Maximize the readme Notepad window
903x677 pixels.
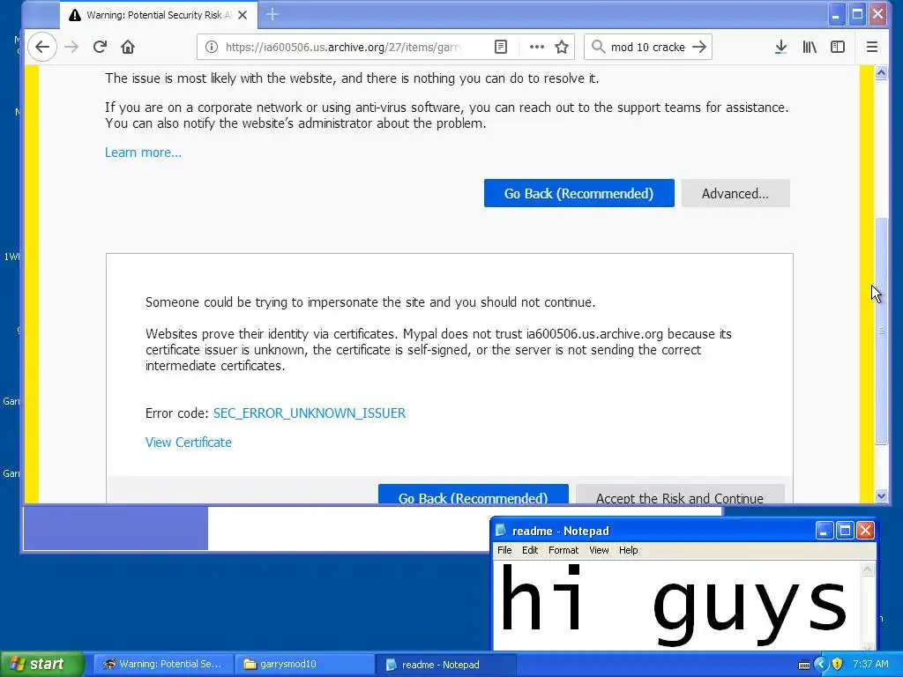tap(845, 530)
